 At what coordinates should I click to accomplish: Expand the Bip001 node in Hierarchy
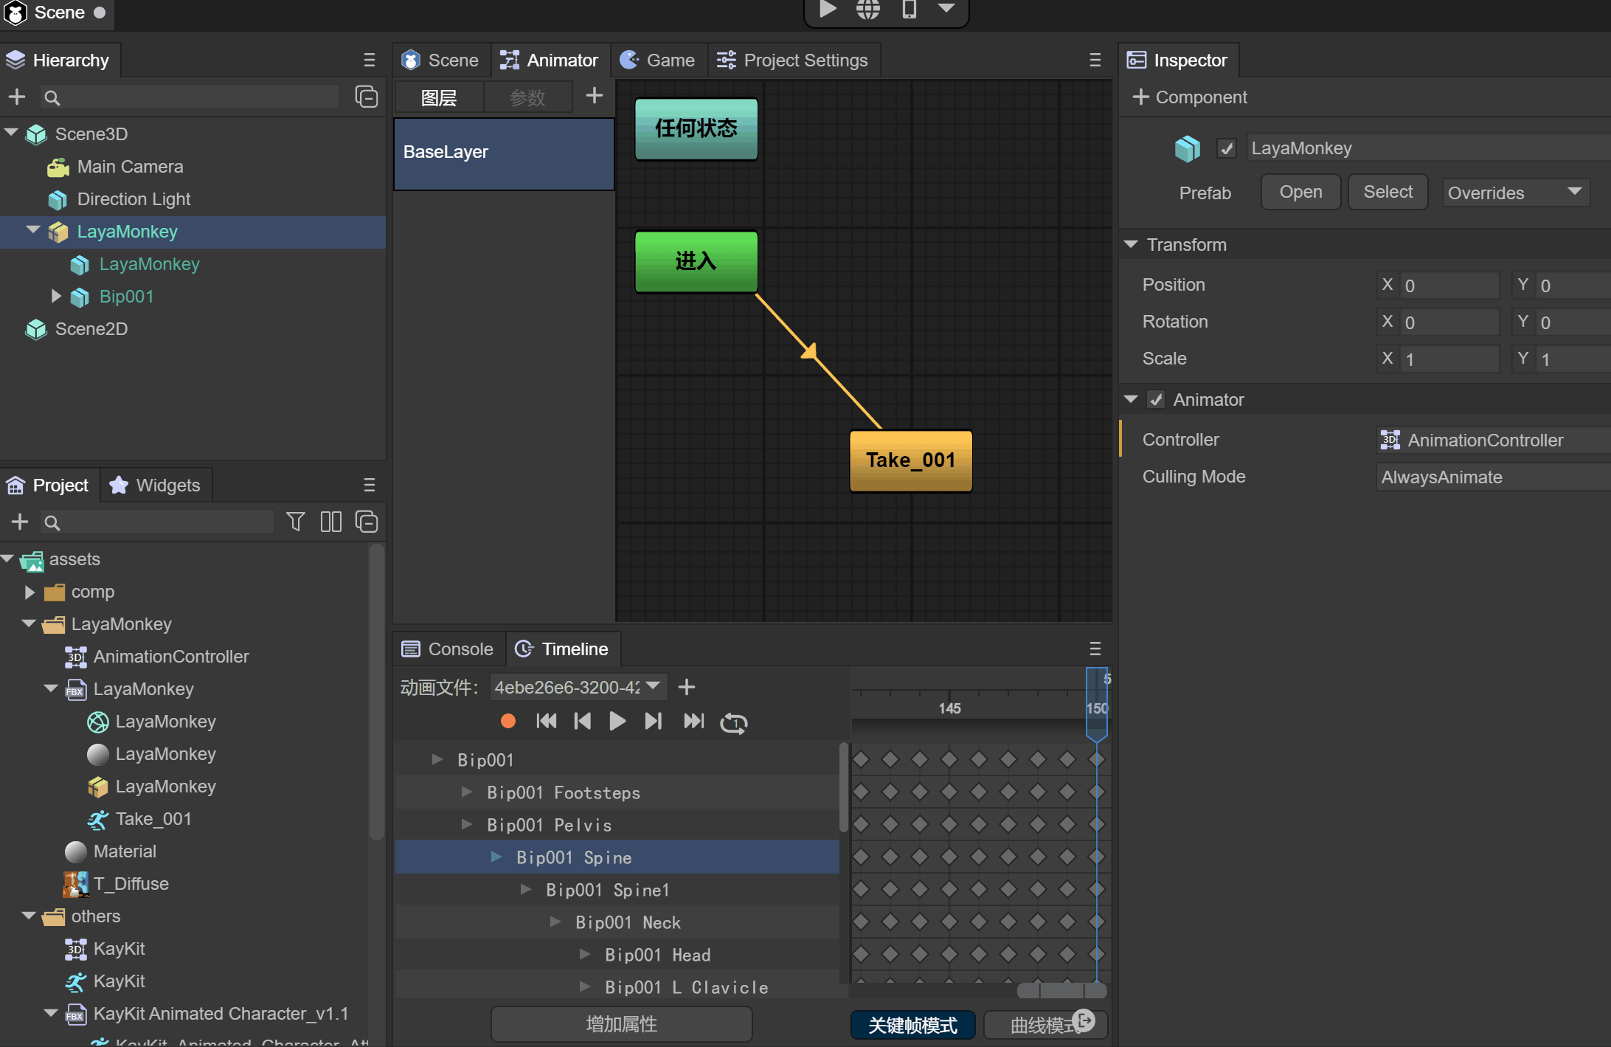tap(56, 297)
